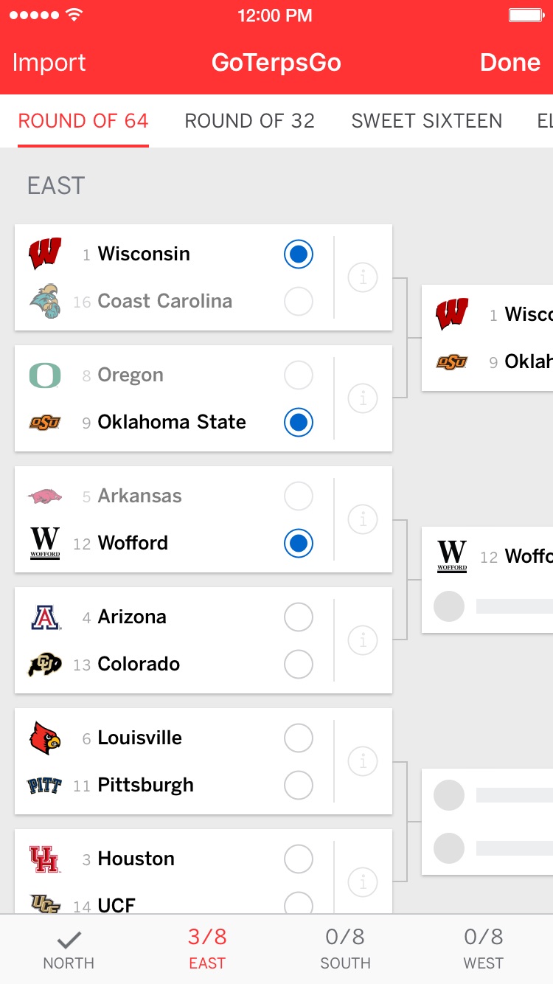553x984 pixels.
Task: Open info for Louisville vs Pittsburgh
Action: click(x=363, y=762)
